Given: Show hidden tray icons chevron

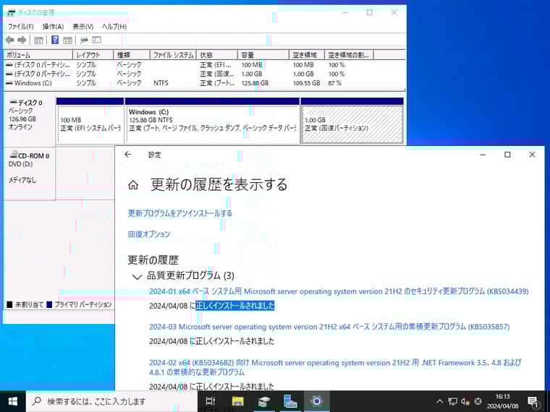Looking at the screenshot, I should [x=439, y=401].
